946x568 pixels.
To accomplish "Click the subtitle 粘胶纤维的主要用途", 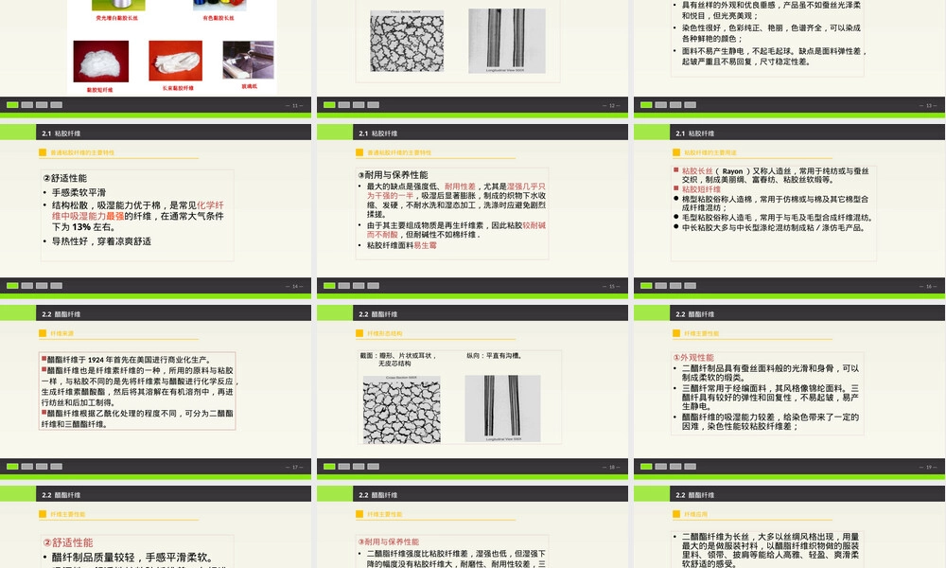I will coord(710,152).
